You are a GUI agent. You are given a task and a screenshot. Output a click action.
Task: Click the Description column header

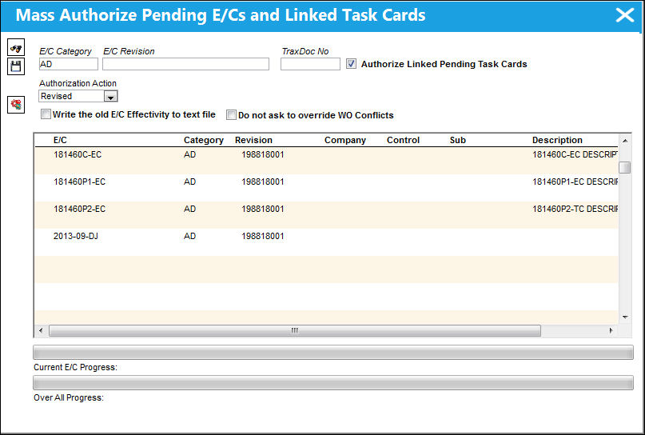point(557,141)
